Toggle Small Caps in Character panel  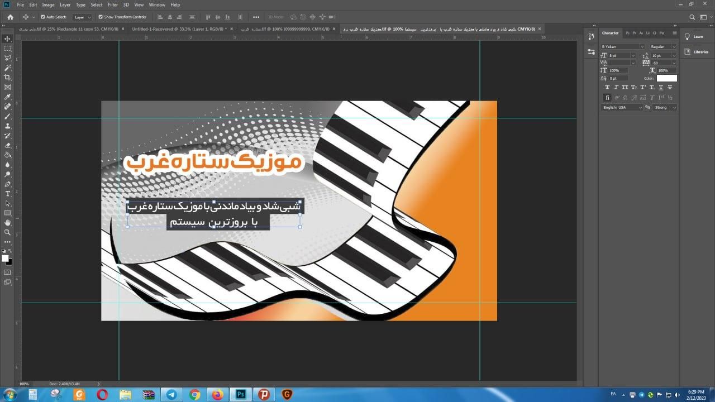[634, 87]
